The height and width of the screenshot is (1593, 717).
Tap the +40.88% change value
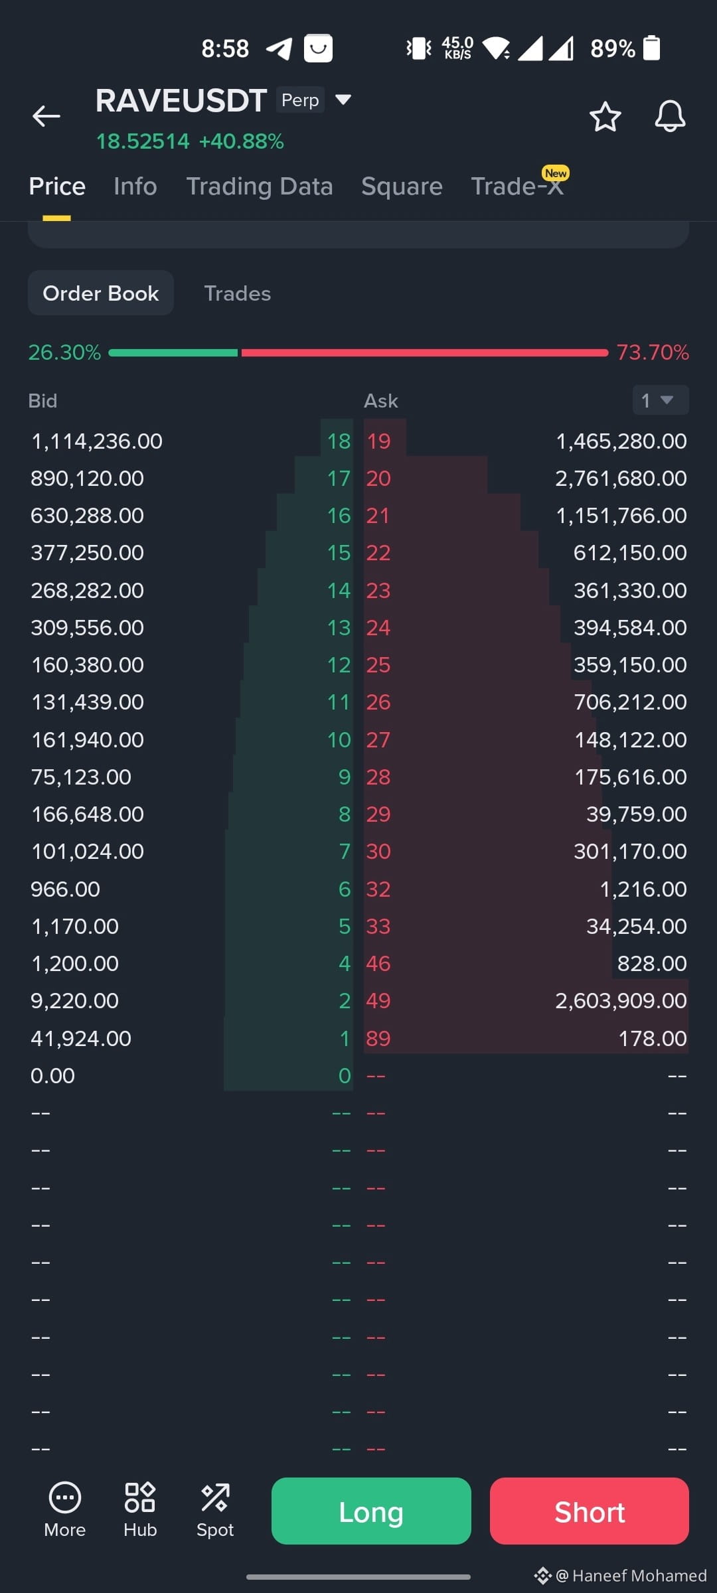tap(242, 141)
